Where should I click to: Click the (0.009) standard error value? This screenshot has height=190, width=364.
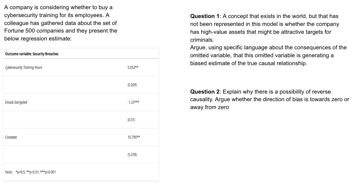coord(132,85)
